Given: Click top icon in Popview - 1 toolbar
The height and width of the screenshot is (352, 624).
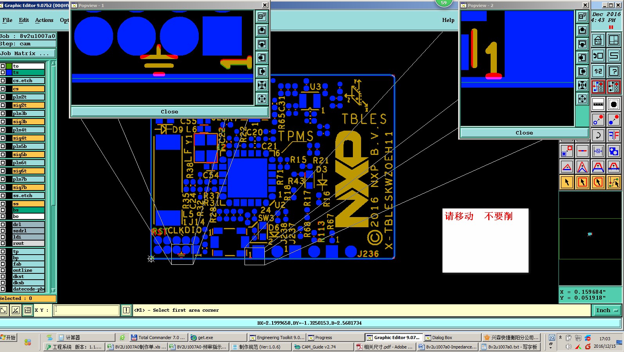Looking at the screenshot, I should (262, 17).
